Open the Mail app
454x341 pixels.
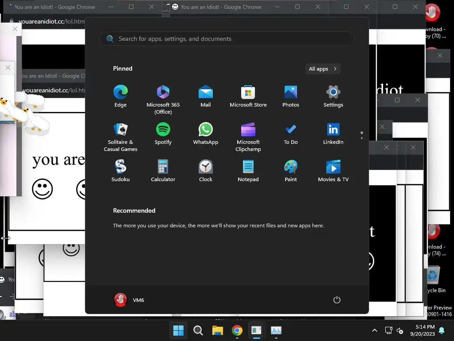tap(206, 96)
